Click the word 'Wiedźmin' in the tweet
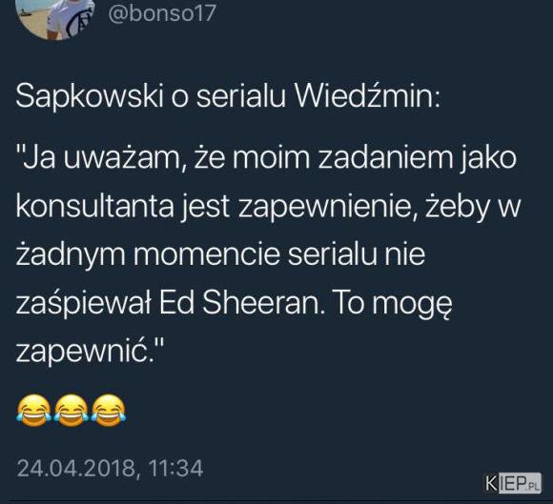This screenshot has width=553, height=504. pyautogui.click(x=368, y=95)
